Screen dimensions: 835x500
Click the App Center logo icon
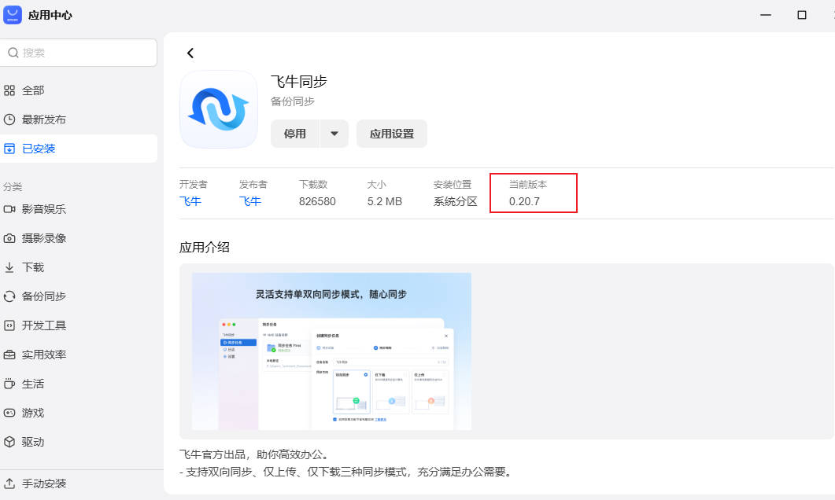point(13,15)
